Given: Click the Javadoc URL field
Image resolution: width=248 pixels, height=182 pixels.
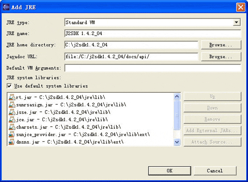Looking at the screenshot, I should click(x=131, y=57).
